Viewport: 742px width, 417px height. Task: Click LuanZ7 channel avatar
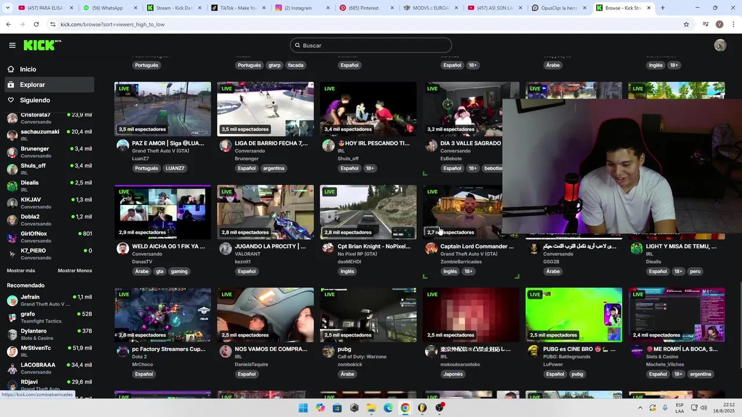click(x=122, y=145)
